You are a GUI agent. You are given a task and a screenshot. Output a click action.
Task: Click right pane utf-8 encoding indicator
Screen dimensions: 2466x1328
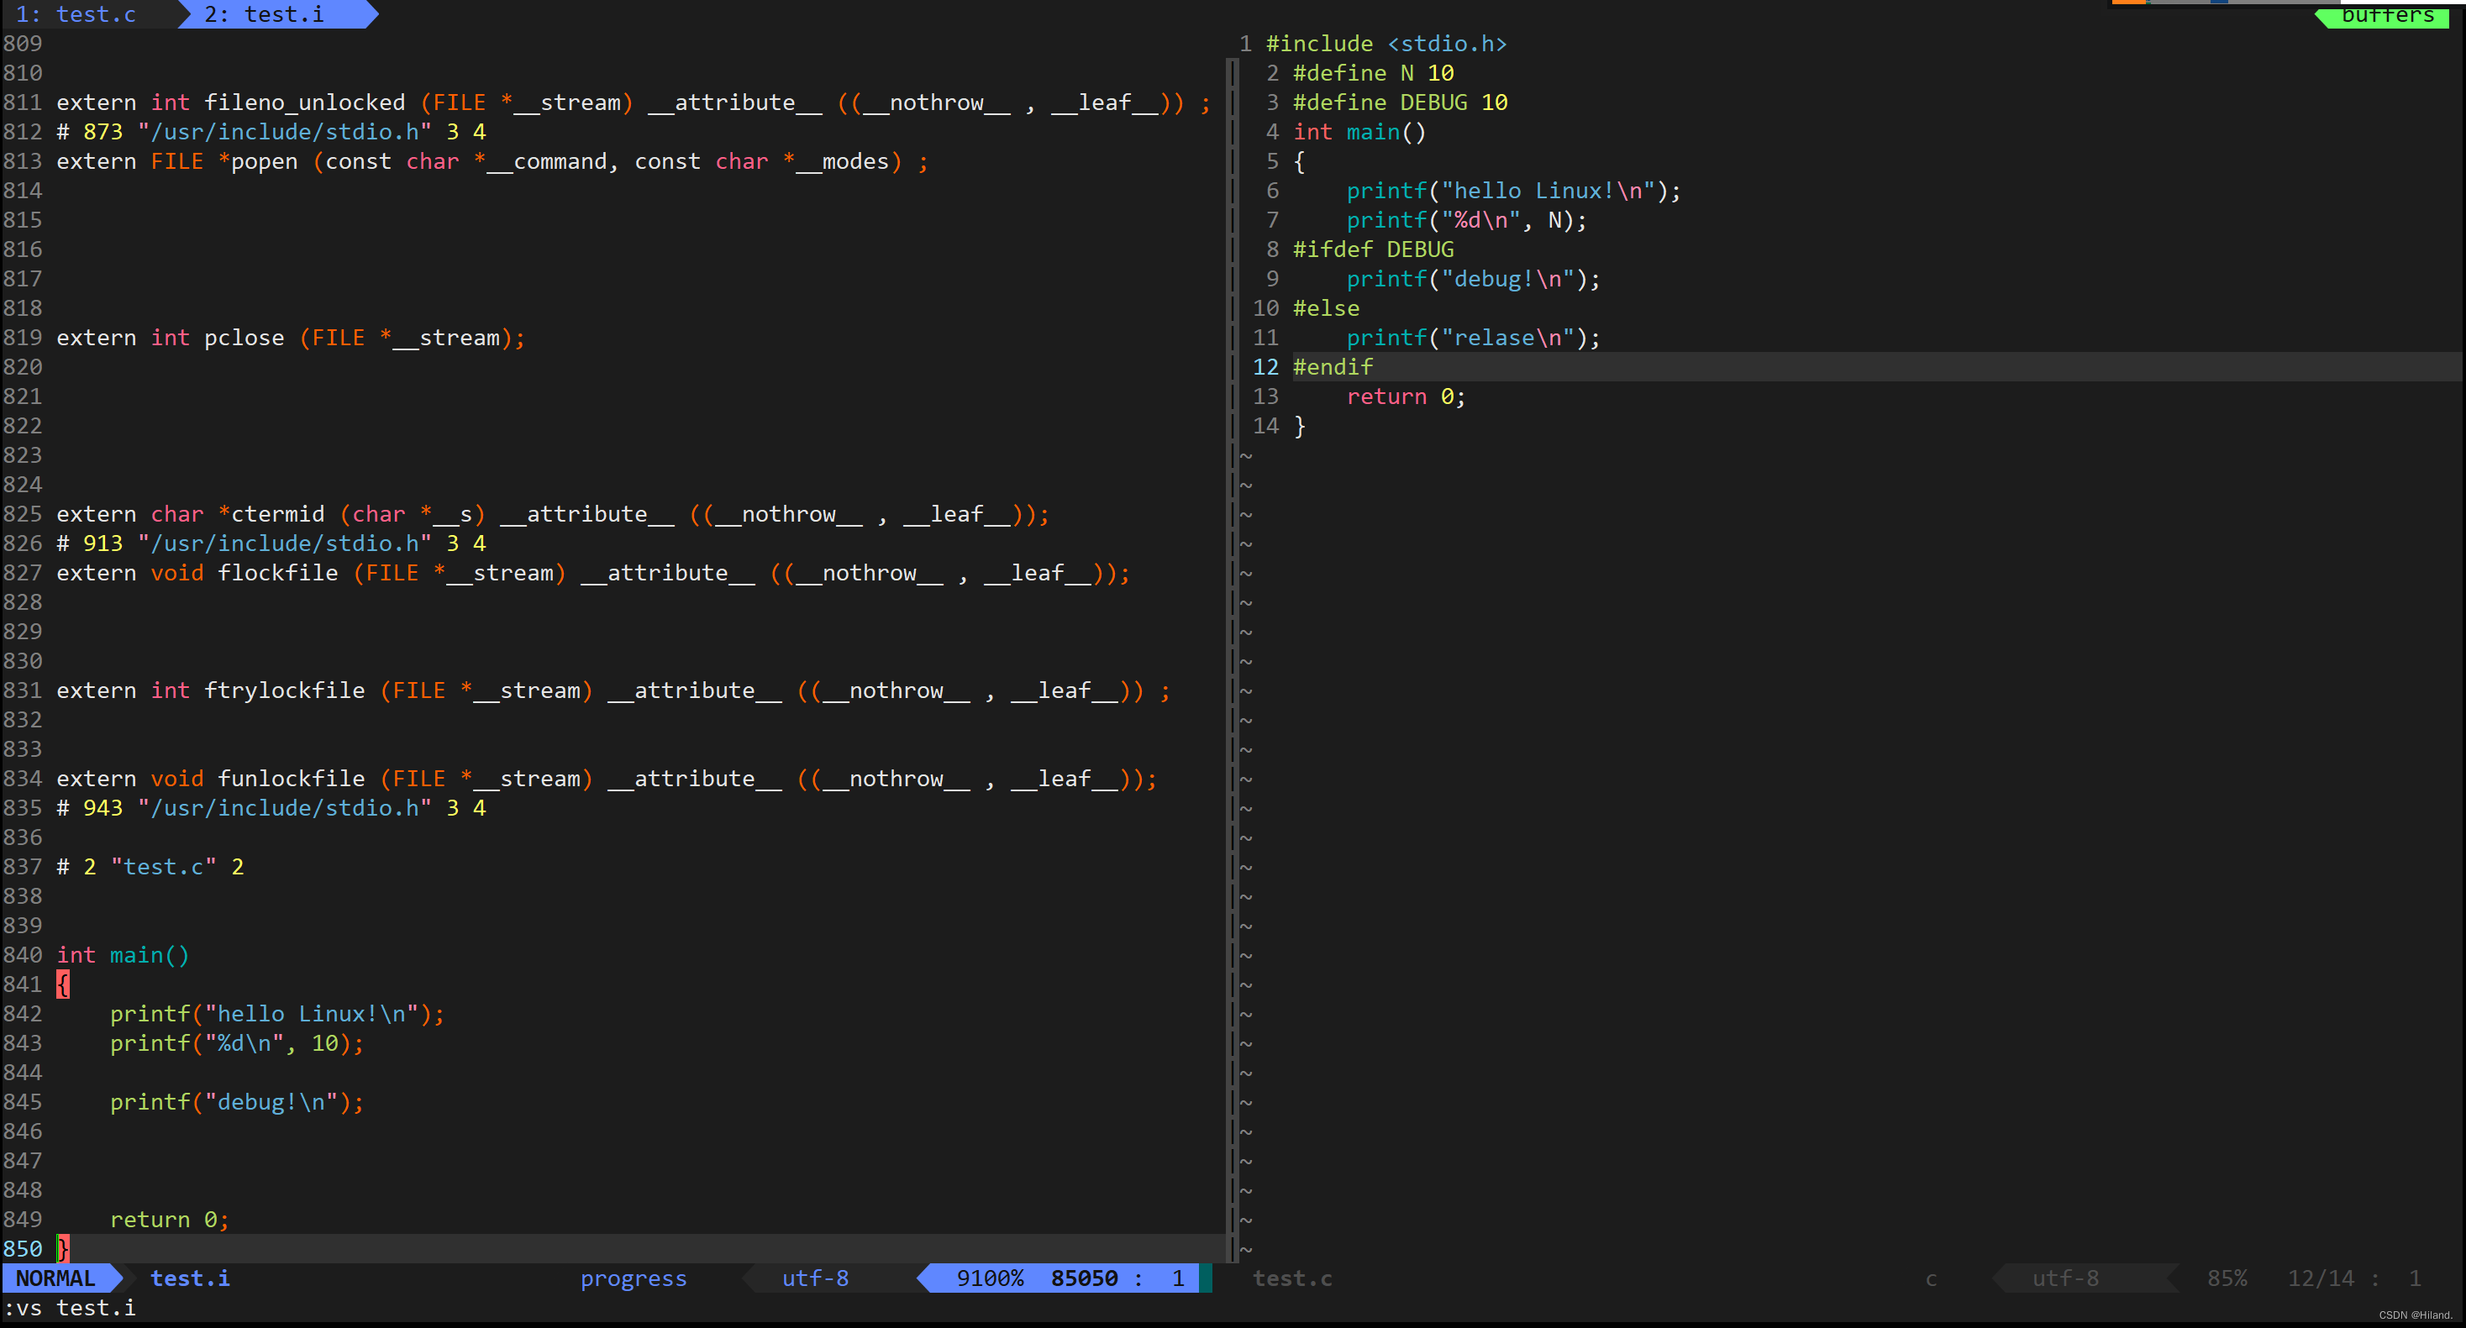pyautogui.click(x=2065, y=1278)
